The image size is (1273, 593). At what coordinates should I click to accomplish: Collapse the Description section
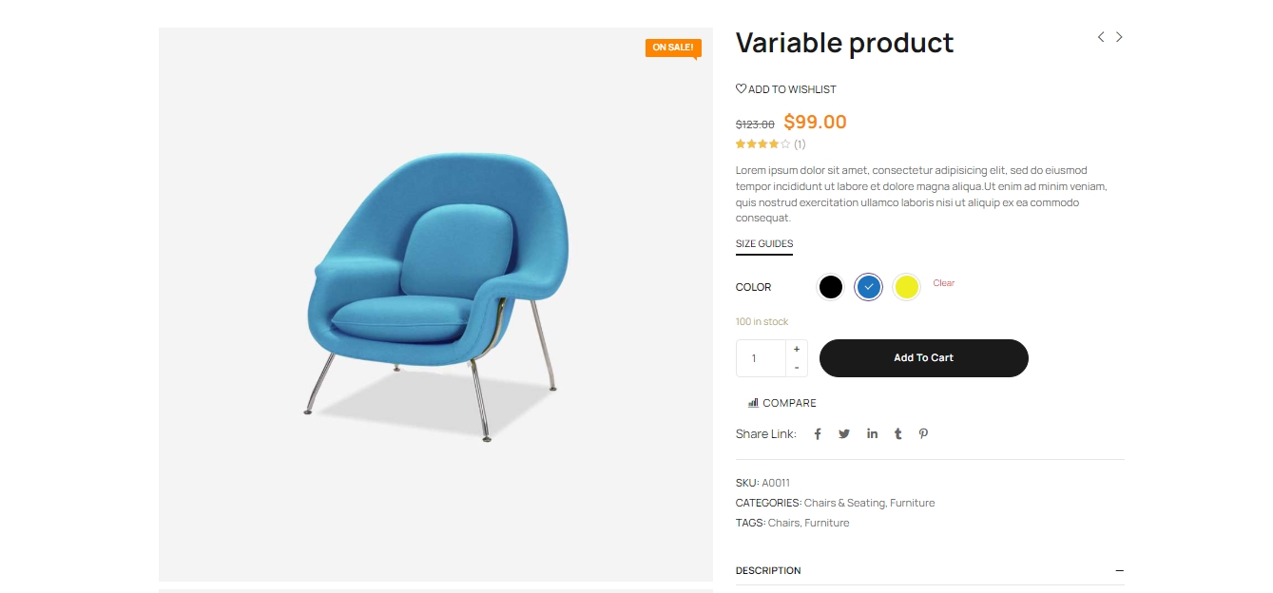coord(1119,570)
